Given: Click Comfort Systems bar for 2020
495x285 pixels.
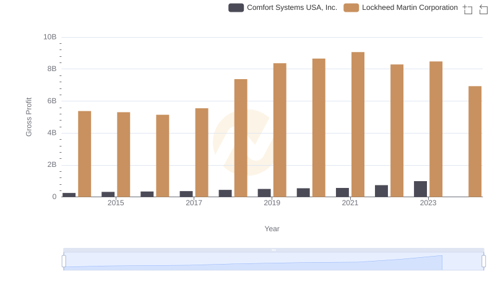Looking at the screenshot, I should (x=303, y=193).
